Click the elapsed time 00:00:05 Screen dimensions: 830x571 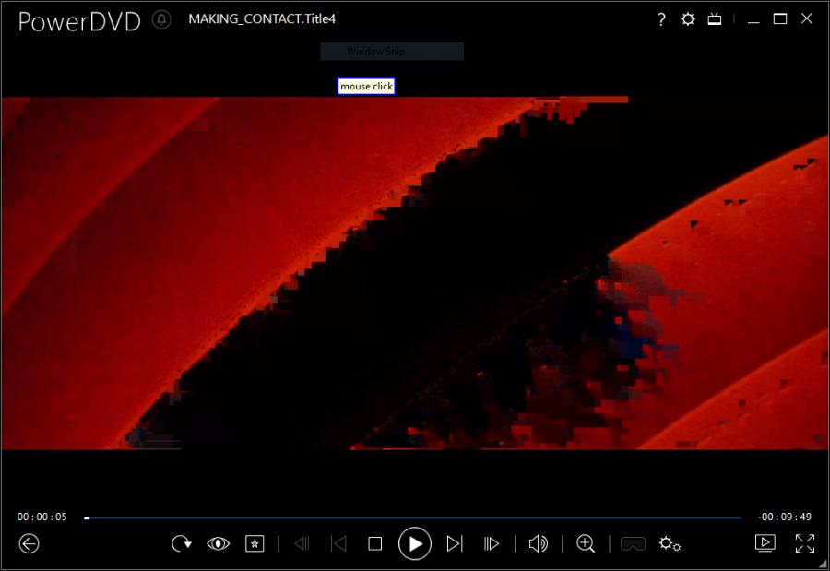42,517
